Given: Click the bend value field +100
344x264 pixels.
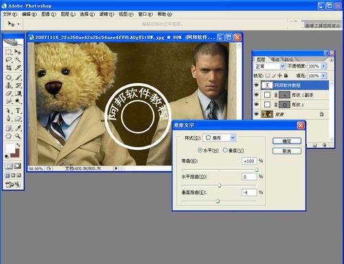Looking at the screenshot, I should coord(249,161).
